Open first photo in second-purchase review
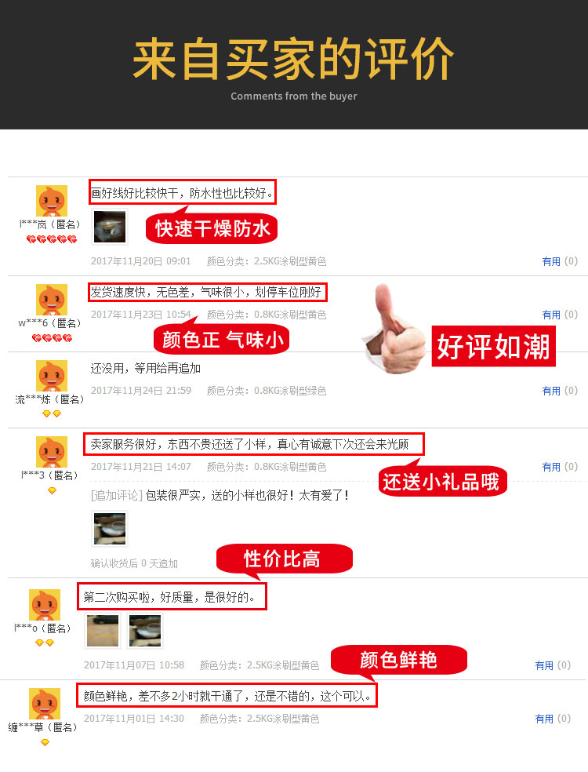Image resolution: width=588 pixels, height=772 pixels. 103,631
